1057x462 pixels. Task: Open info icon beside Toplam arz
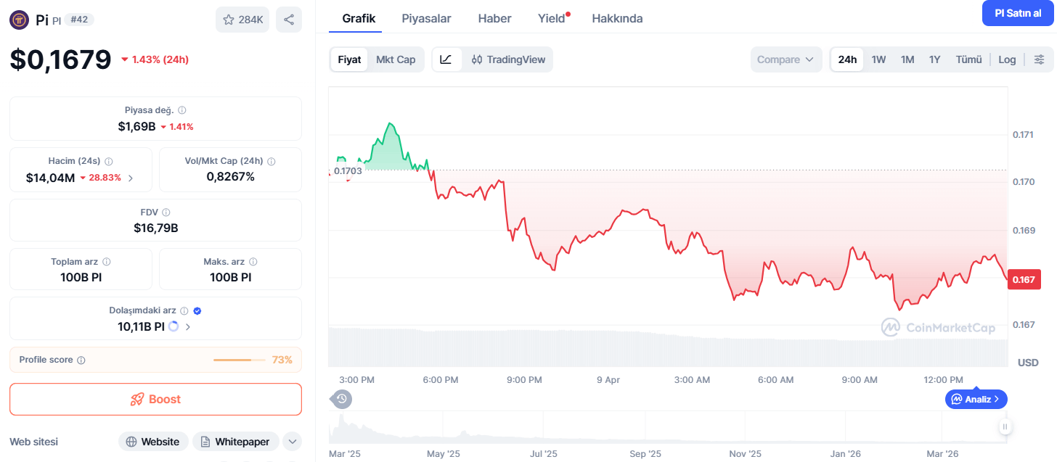pos(107,262)
